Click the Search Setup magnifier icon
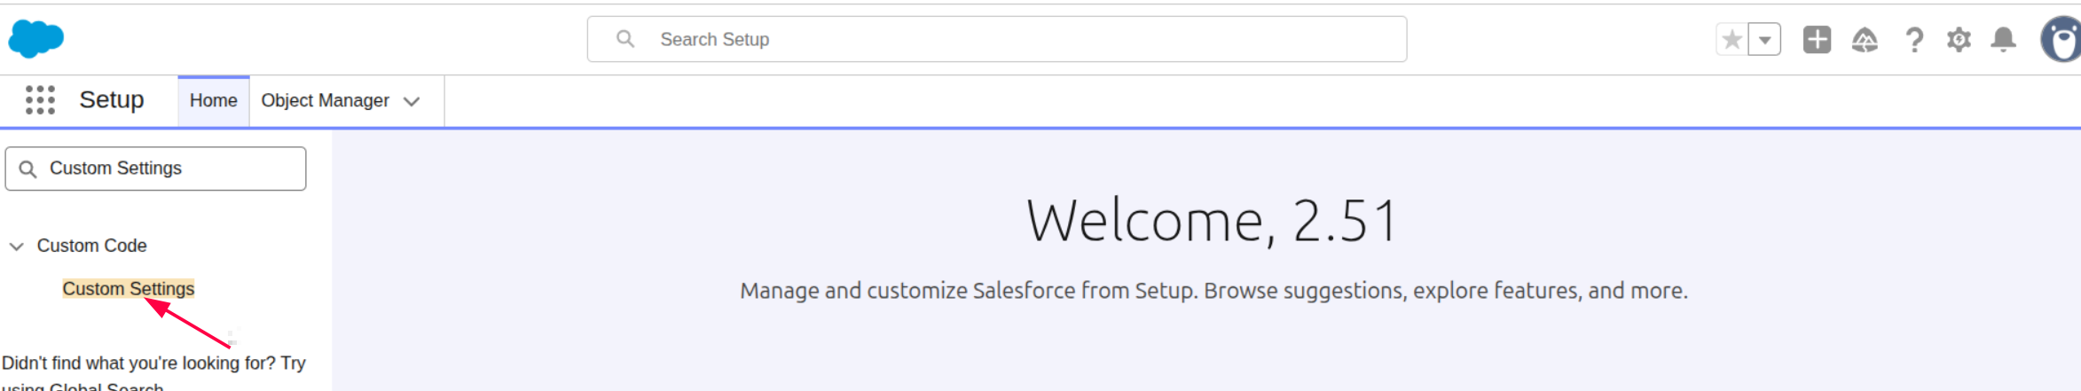The height and width of the screenshot is (391, 2081). tap(625, 39)
